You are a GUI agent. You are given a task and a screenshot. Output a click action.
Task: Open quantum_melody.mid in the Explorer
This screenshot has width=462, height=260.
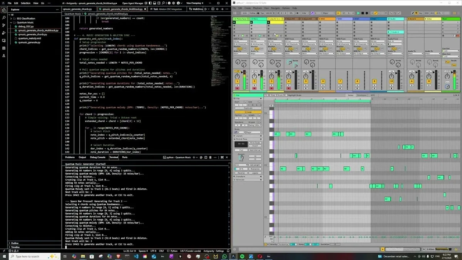29,39
